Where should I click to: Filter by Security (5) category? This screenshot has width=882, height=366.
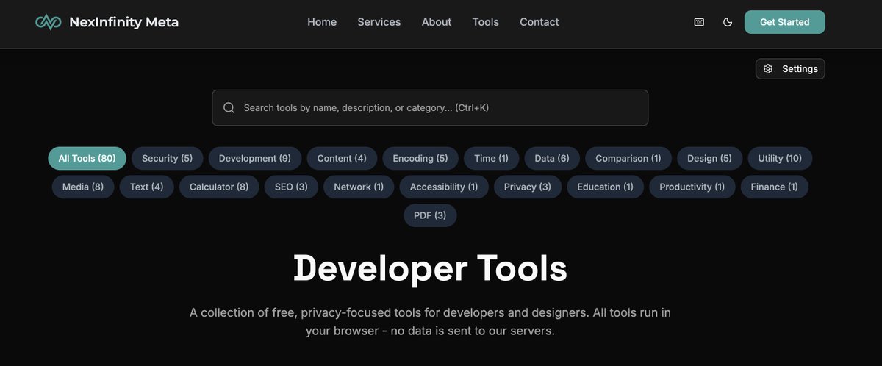coord(168,159)
